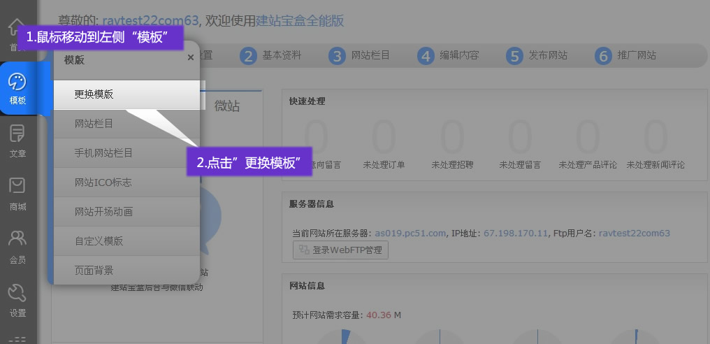Switch to the 微站 tab

[227, 106]
